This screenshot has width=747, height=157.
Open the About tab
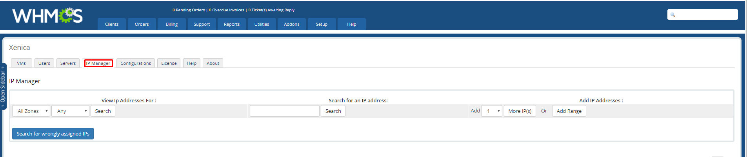tap(213, 63)
